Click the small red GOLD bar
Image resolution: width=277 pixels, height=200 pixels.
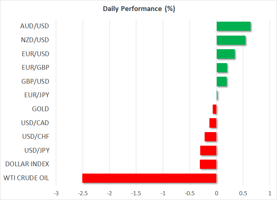pos(215,109)
